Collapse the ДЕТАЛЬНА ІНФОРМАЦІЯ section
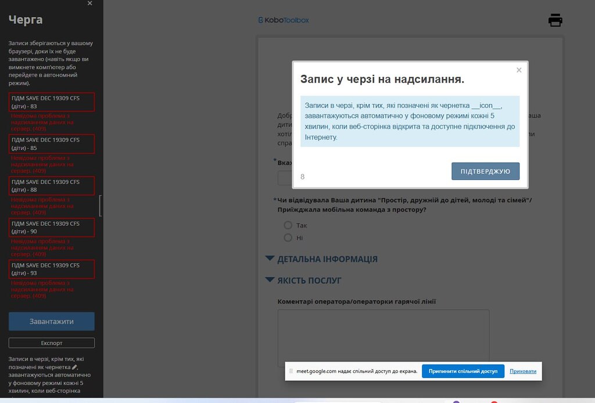595x403 pixels. click(269, 259)
